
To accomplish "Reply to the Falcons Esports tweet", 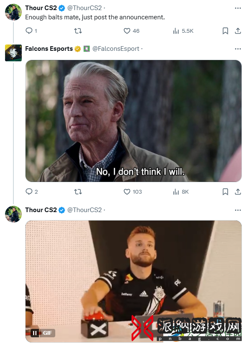I will [31, 192].
